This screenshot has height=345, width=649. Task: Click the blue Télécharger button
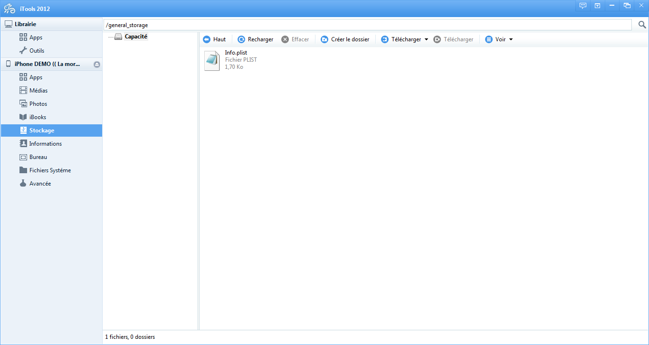pyautogui.click(x=401, y=39)
